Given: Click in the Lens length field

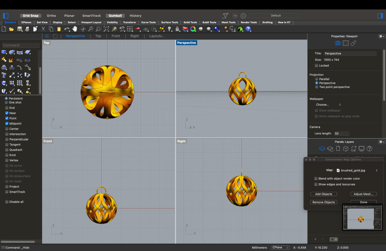Looking at the screenshot, I should 341,133.
